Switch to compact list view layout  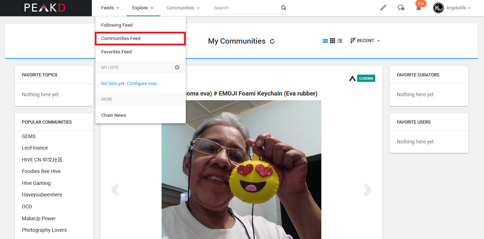[x=339, y=40]
